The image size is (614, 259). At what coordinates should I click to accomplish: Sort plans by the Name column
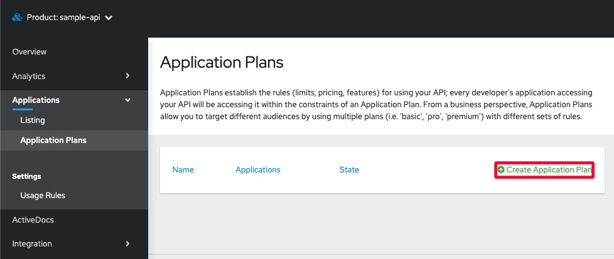[x=183, y=170]
